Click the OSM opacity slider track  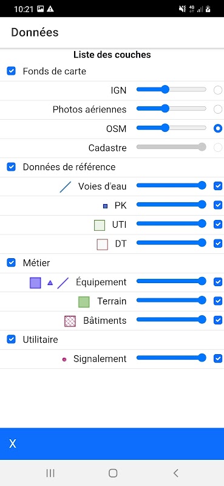171,128
